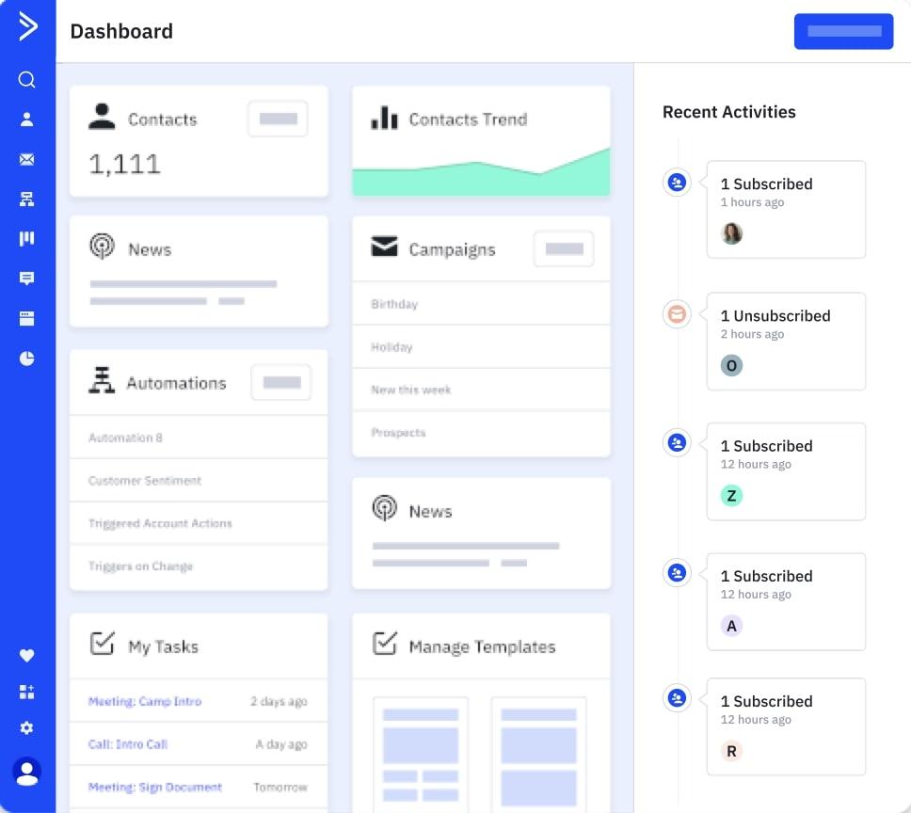Open Apps grid-plus icon in sidebar
This screenshot has height=813, width=911.
(26, 692)
